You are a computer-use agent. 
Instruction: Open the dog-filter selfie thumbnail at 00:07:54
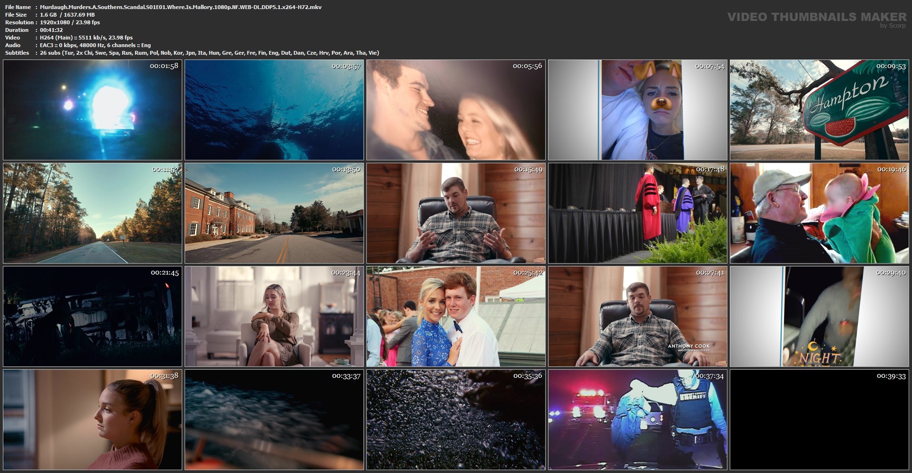click(638, 110)
